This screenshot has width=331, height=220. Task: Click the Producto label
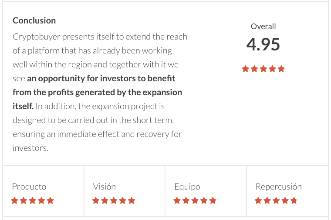coord(29,187)
